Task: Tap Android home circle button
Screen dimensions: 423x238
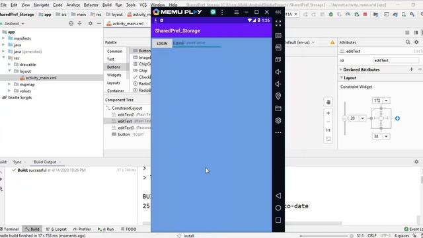Action: (278, 208)
